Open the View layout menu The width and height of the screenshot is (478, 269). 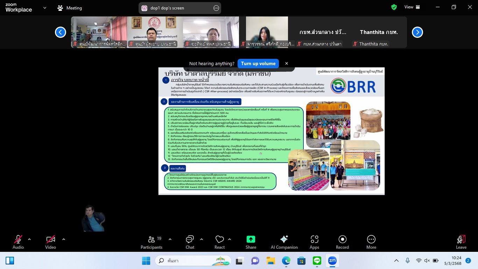tap(412, 7)
